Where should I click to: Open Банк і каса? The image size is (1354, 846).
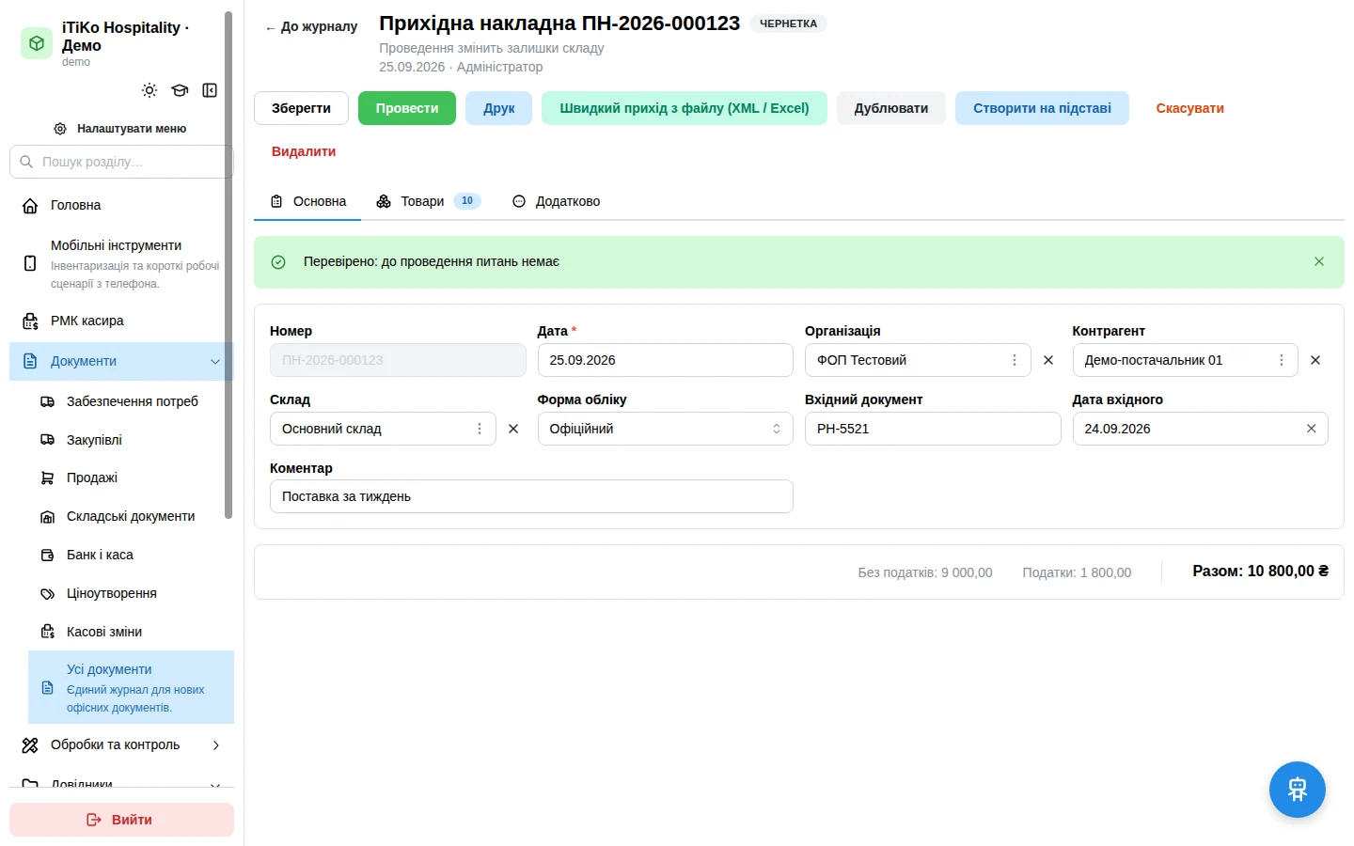coord(130,555)
